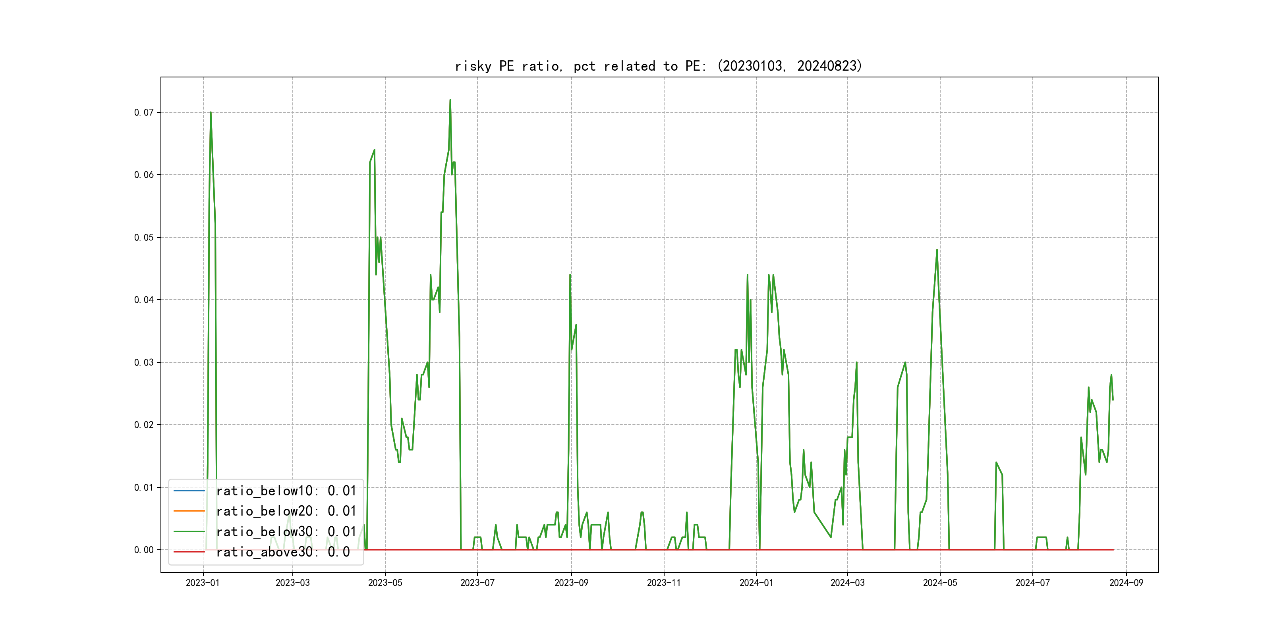Viewport: 1287px width, 643px height.
Task: Click the 0.04 y-axis tick label
Action: click(x=144, y=300)
